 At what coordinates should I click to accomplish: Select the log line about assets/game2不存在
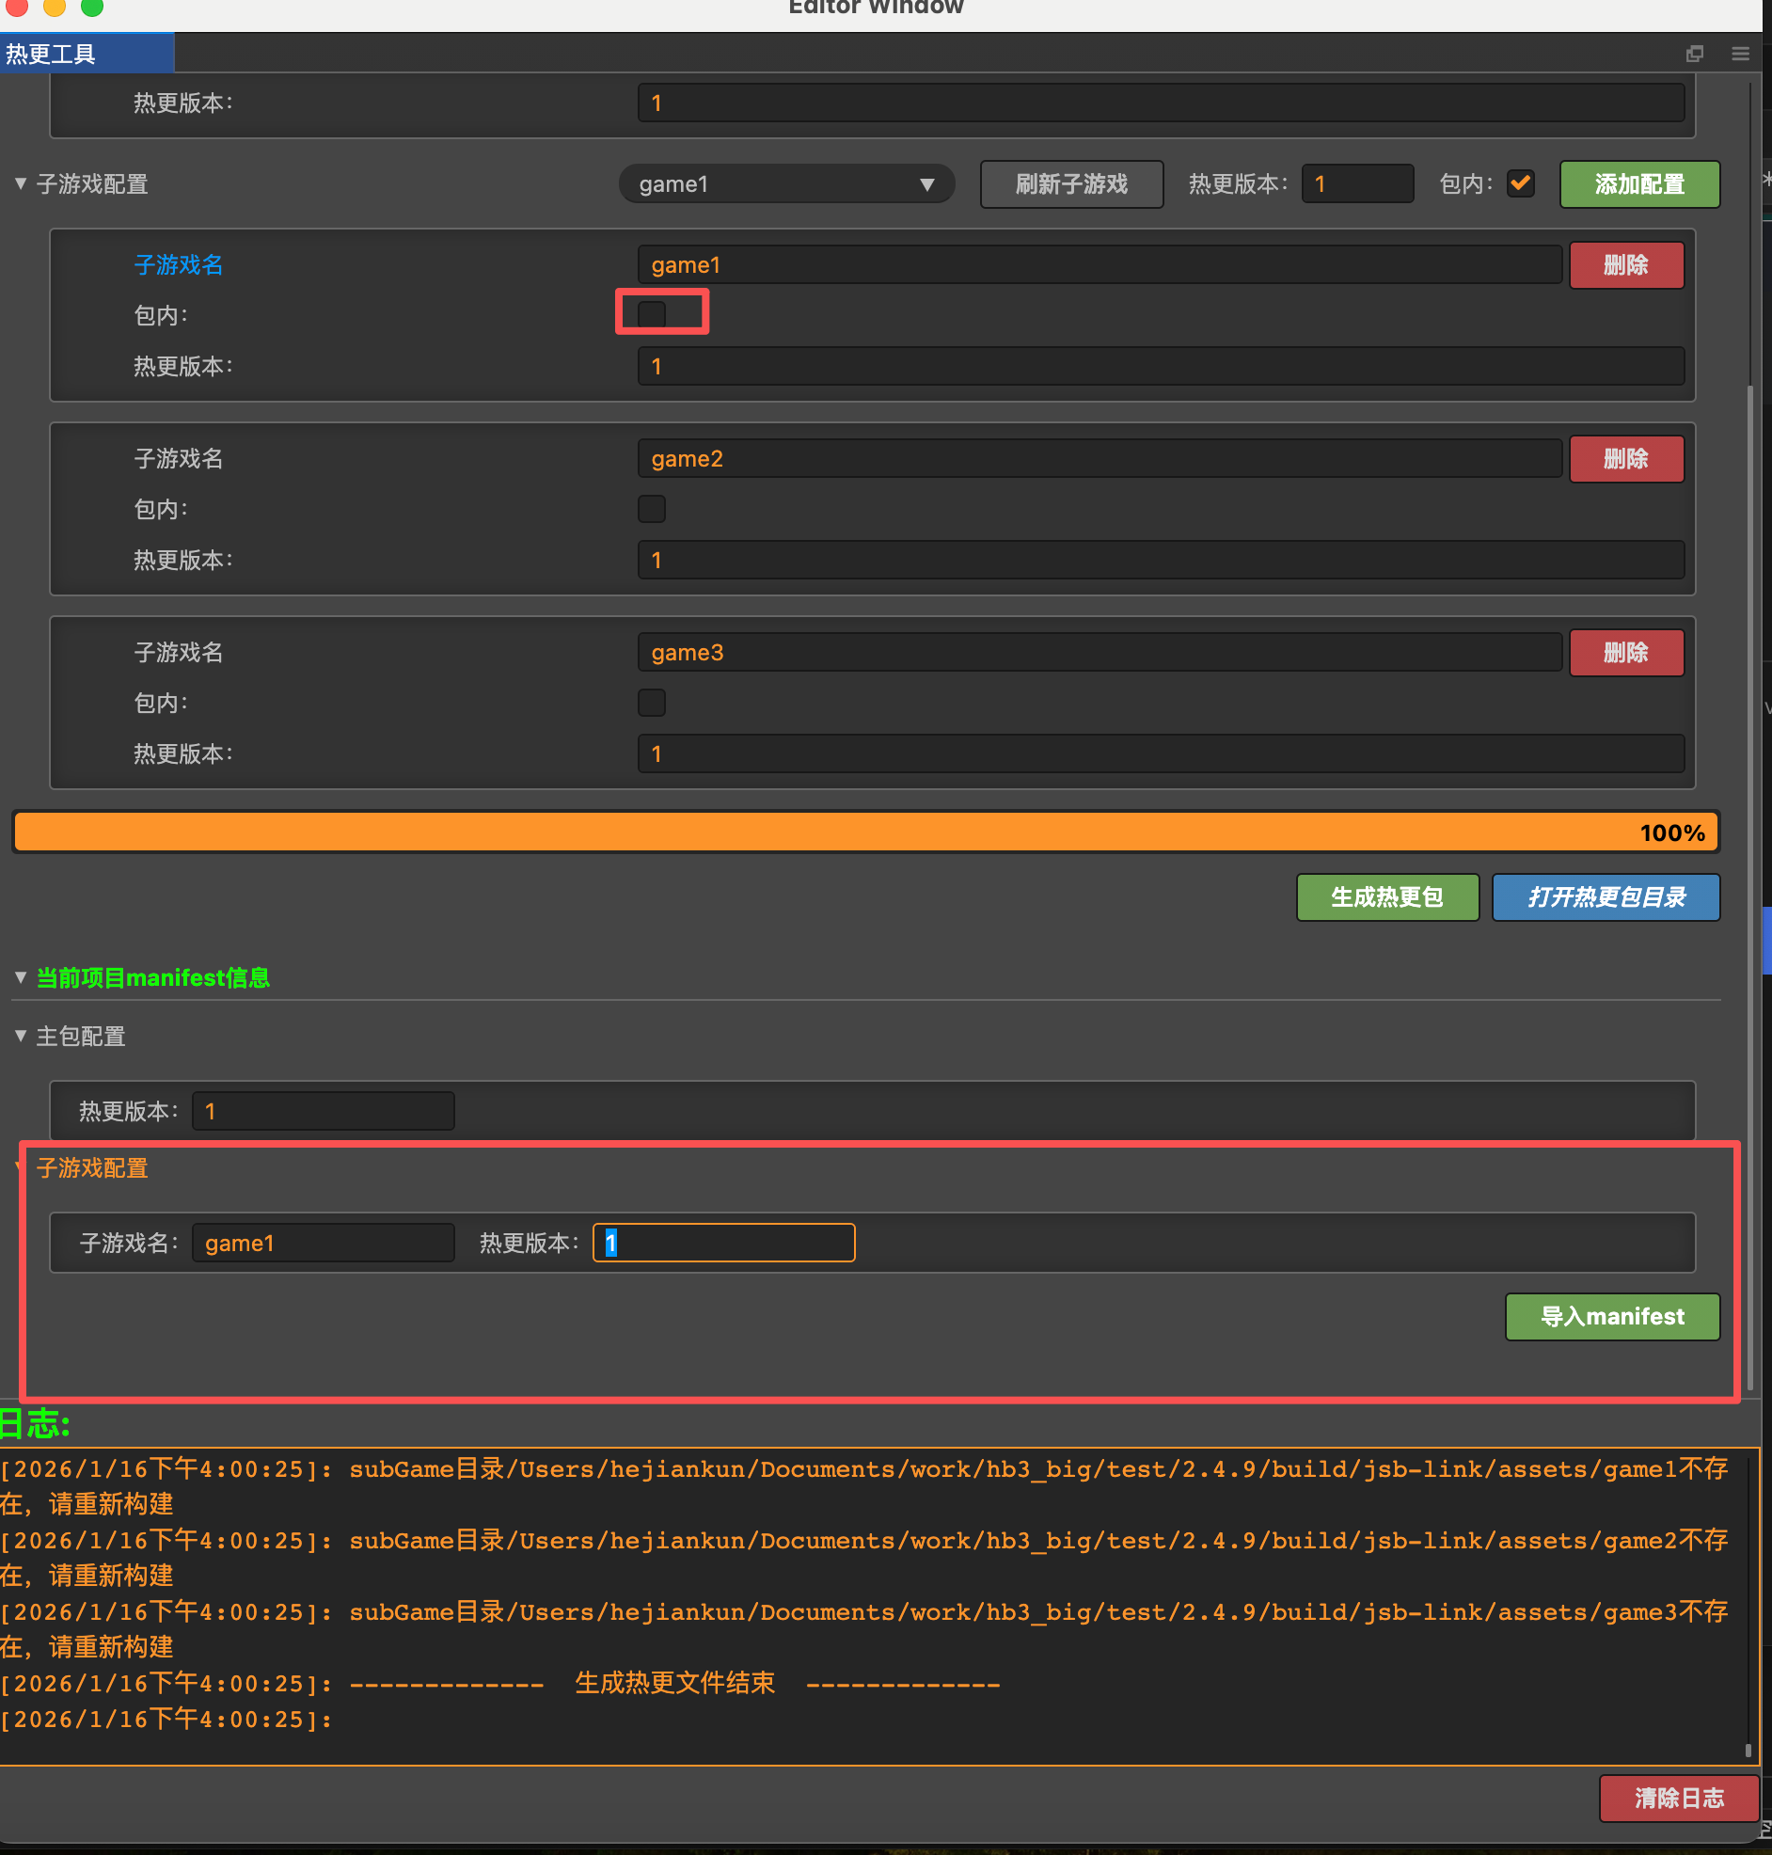(x=864, y=1559)
